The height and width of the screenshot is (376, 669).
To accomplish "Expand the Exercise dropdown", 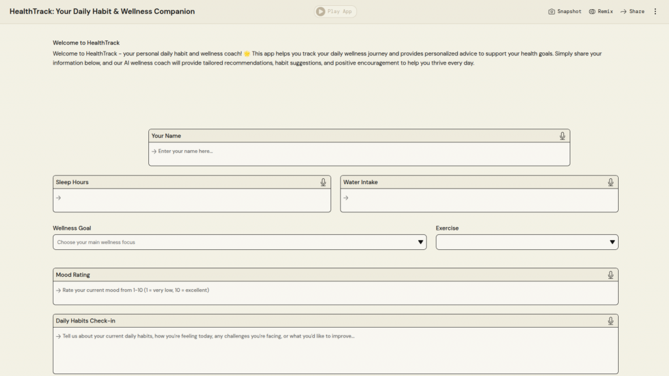I will [526, 242].
